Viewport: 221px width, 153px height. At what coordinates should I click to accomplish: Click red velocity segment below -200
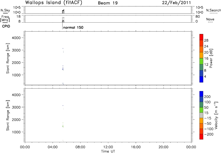(201, 137)
